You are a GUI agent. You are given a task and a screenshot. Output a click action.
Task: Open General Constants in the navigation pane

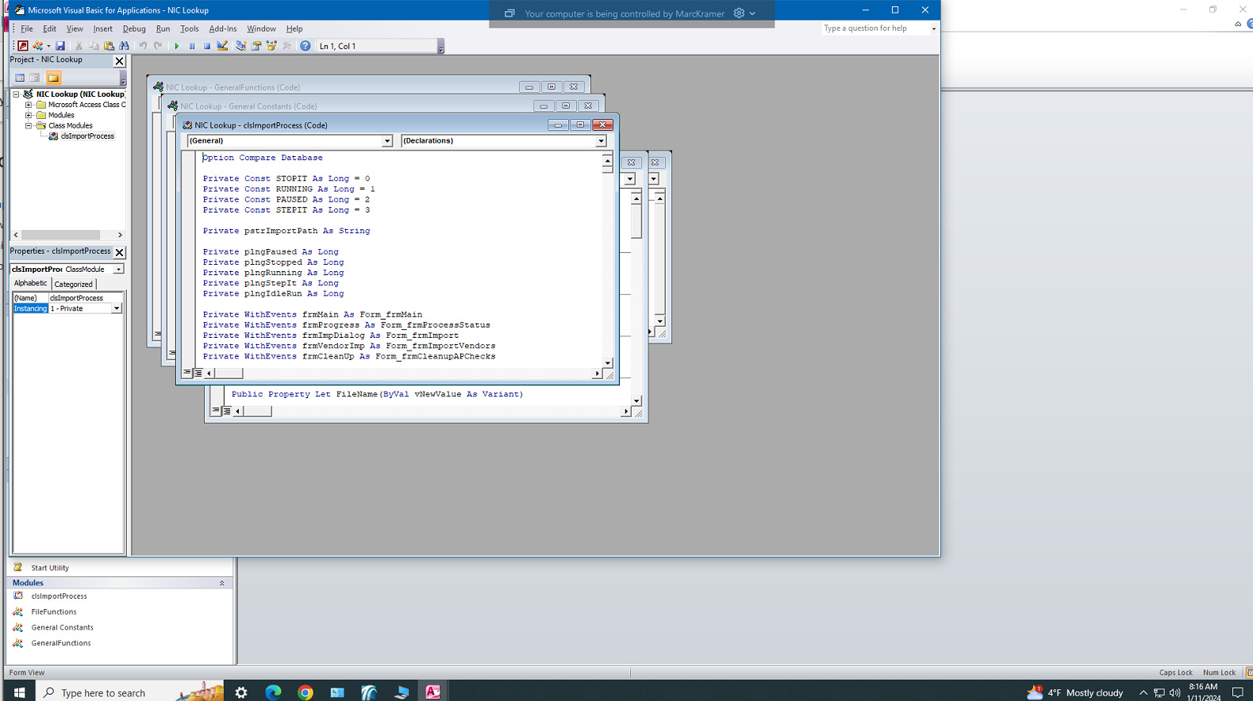tap(63, 627)
